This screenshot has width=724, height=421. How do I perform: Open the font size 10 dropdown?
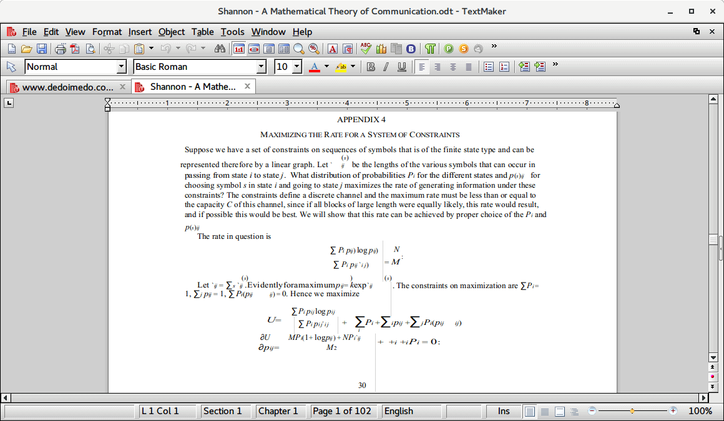pyautogui.click(x=297, y=67)
